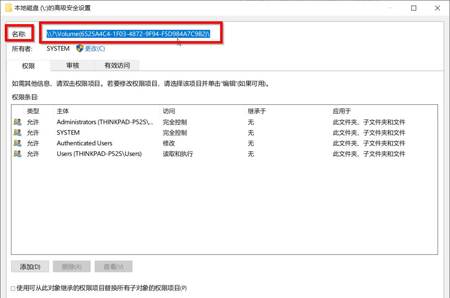Click the folder icon in the title bar

pyautogui.click(x=8, y=8)
